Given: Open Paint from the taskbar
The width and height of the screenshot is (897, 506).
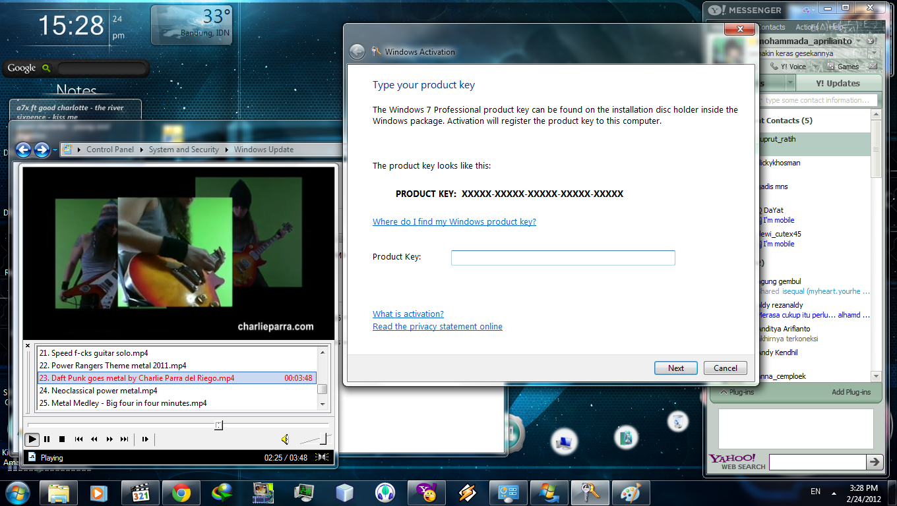Looking at the screenshot, I should click(631, 492).
